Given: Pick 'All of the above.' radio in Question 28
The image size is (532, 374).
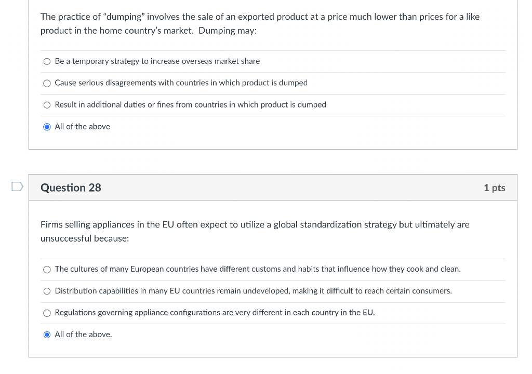Looking at the screenshot, I should (x=47, y=335).
